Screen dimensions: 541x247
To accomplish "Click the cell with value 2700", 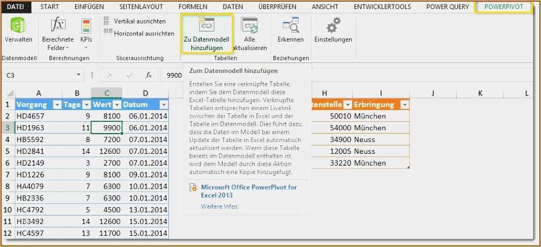I will 107,163.
